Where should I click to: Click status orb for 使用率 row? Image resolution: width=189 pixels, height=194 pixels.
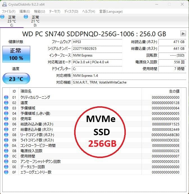pos(6,119)
